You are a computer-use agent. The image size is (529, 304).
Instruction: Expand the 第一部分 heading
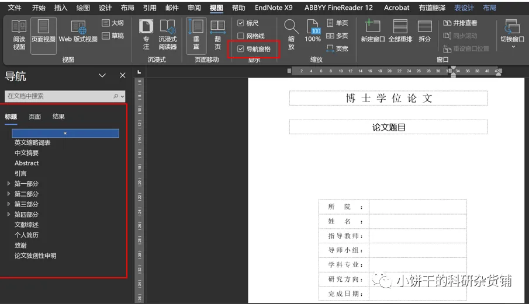pos(9,184)
